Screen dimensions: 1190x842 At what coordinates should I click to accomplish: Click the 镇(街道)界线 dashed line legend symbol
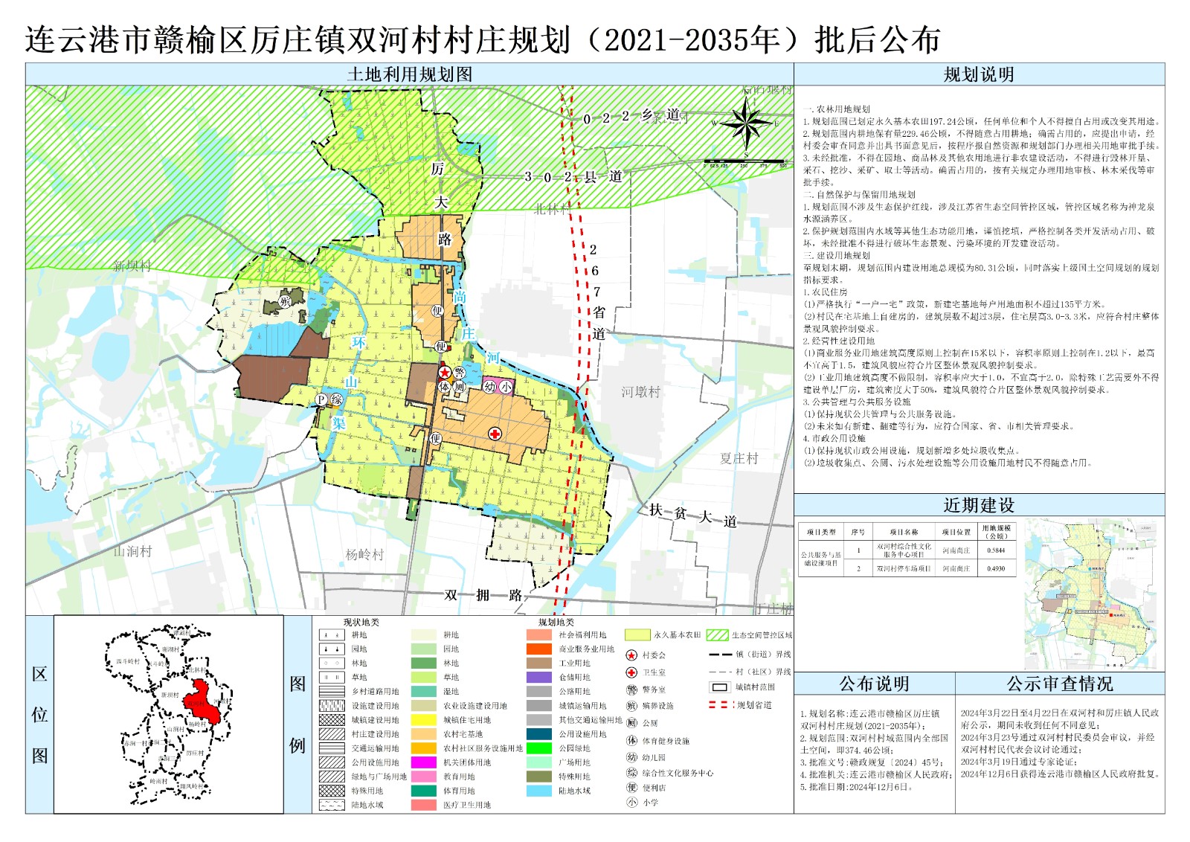click(x=721, y=655)
